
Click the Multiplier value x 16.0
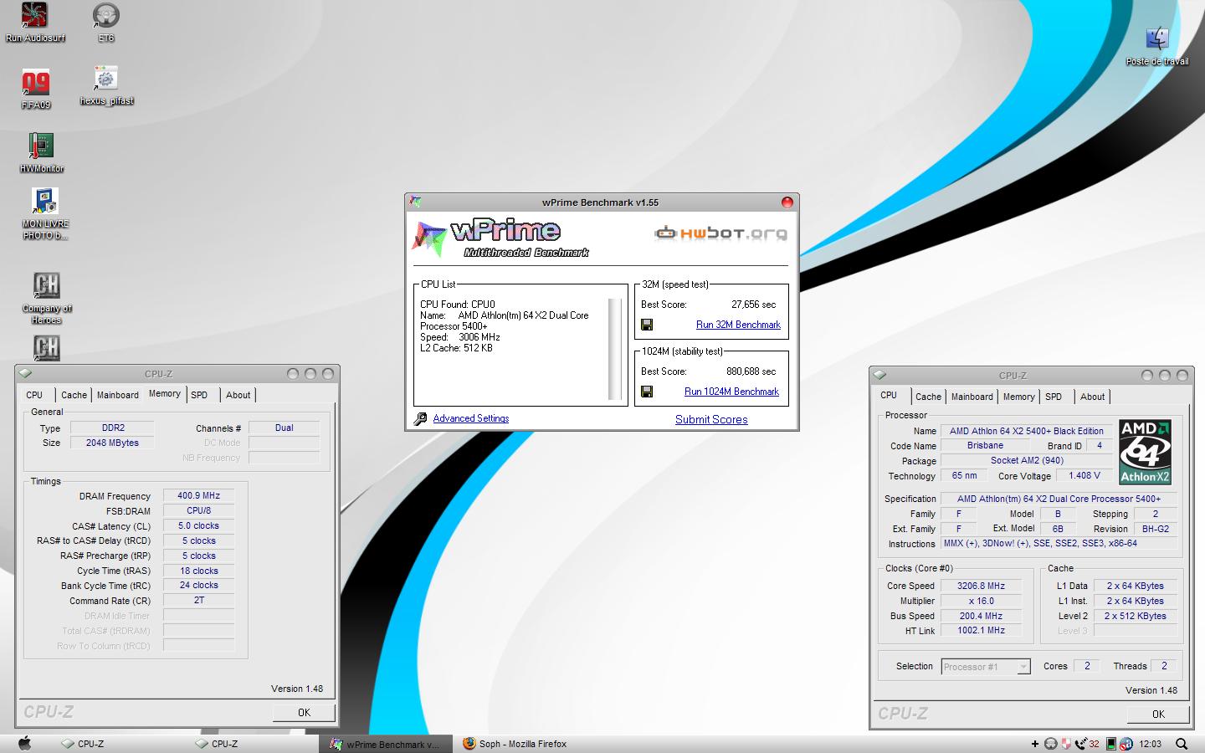(981, 601)
